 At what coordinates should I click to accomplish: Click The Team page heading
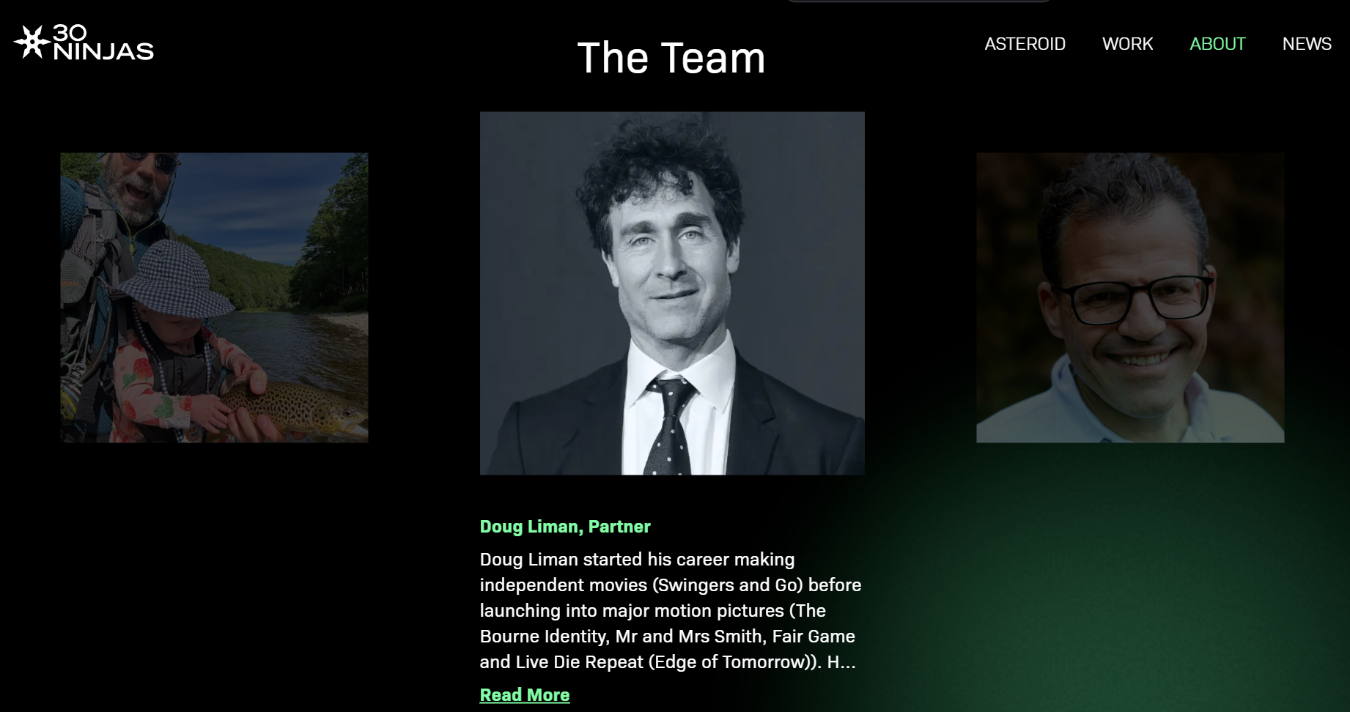tap(671, 58)
